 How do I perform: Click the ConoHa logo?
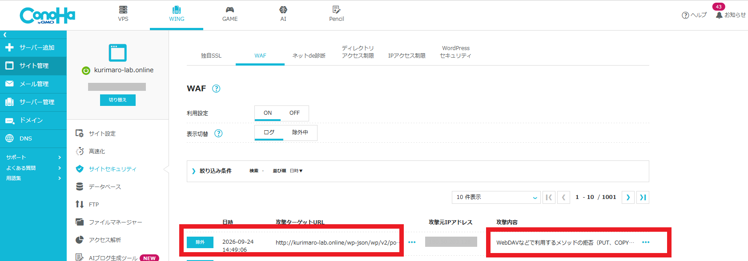(x=48, y=16)
